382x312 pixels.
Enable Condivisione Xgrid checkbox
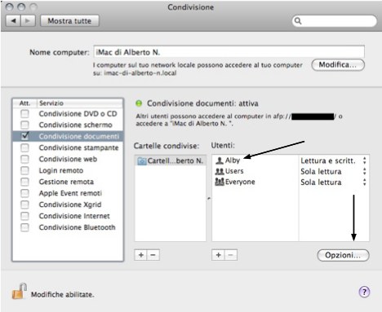click(x=24, y=204)
